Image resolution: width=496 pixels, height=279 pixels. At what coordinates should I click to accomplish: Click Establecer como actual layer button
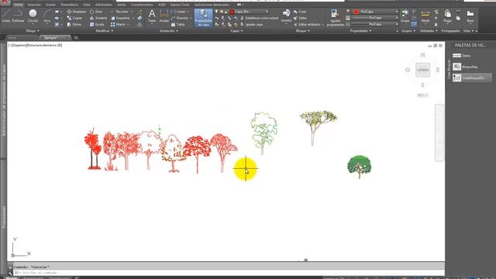(x=259, y=18)
